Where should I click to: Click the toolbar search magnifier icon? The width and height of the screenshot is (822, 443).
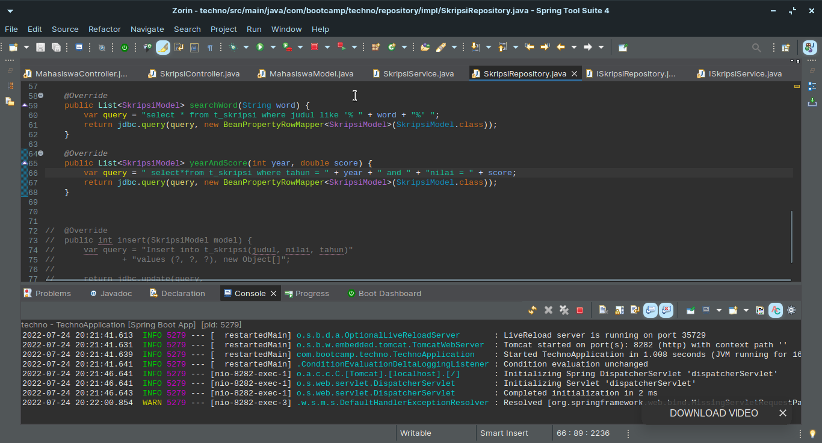(756, 47)
